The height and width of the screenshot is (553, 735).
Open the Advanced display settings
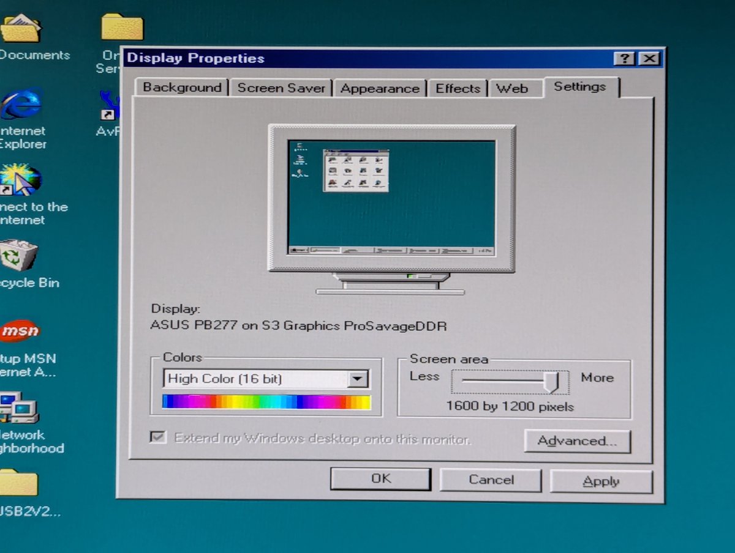pyautogui.click(x=577, y=441)
